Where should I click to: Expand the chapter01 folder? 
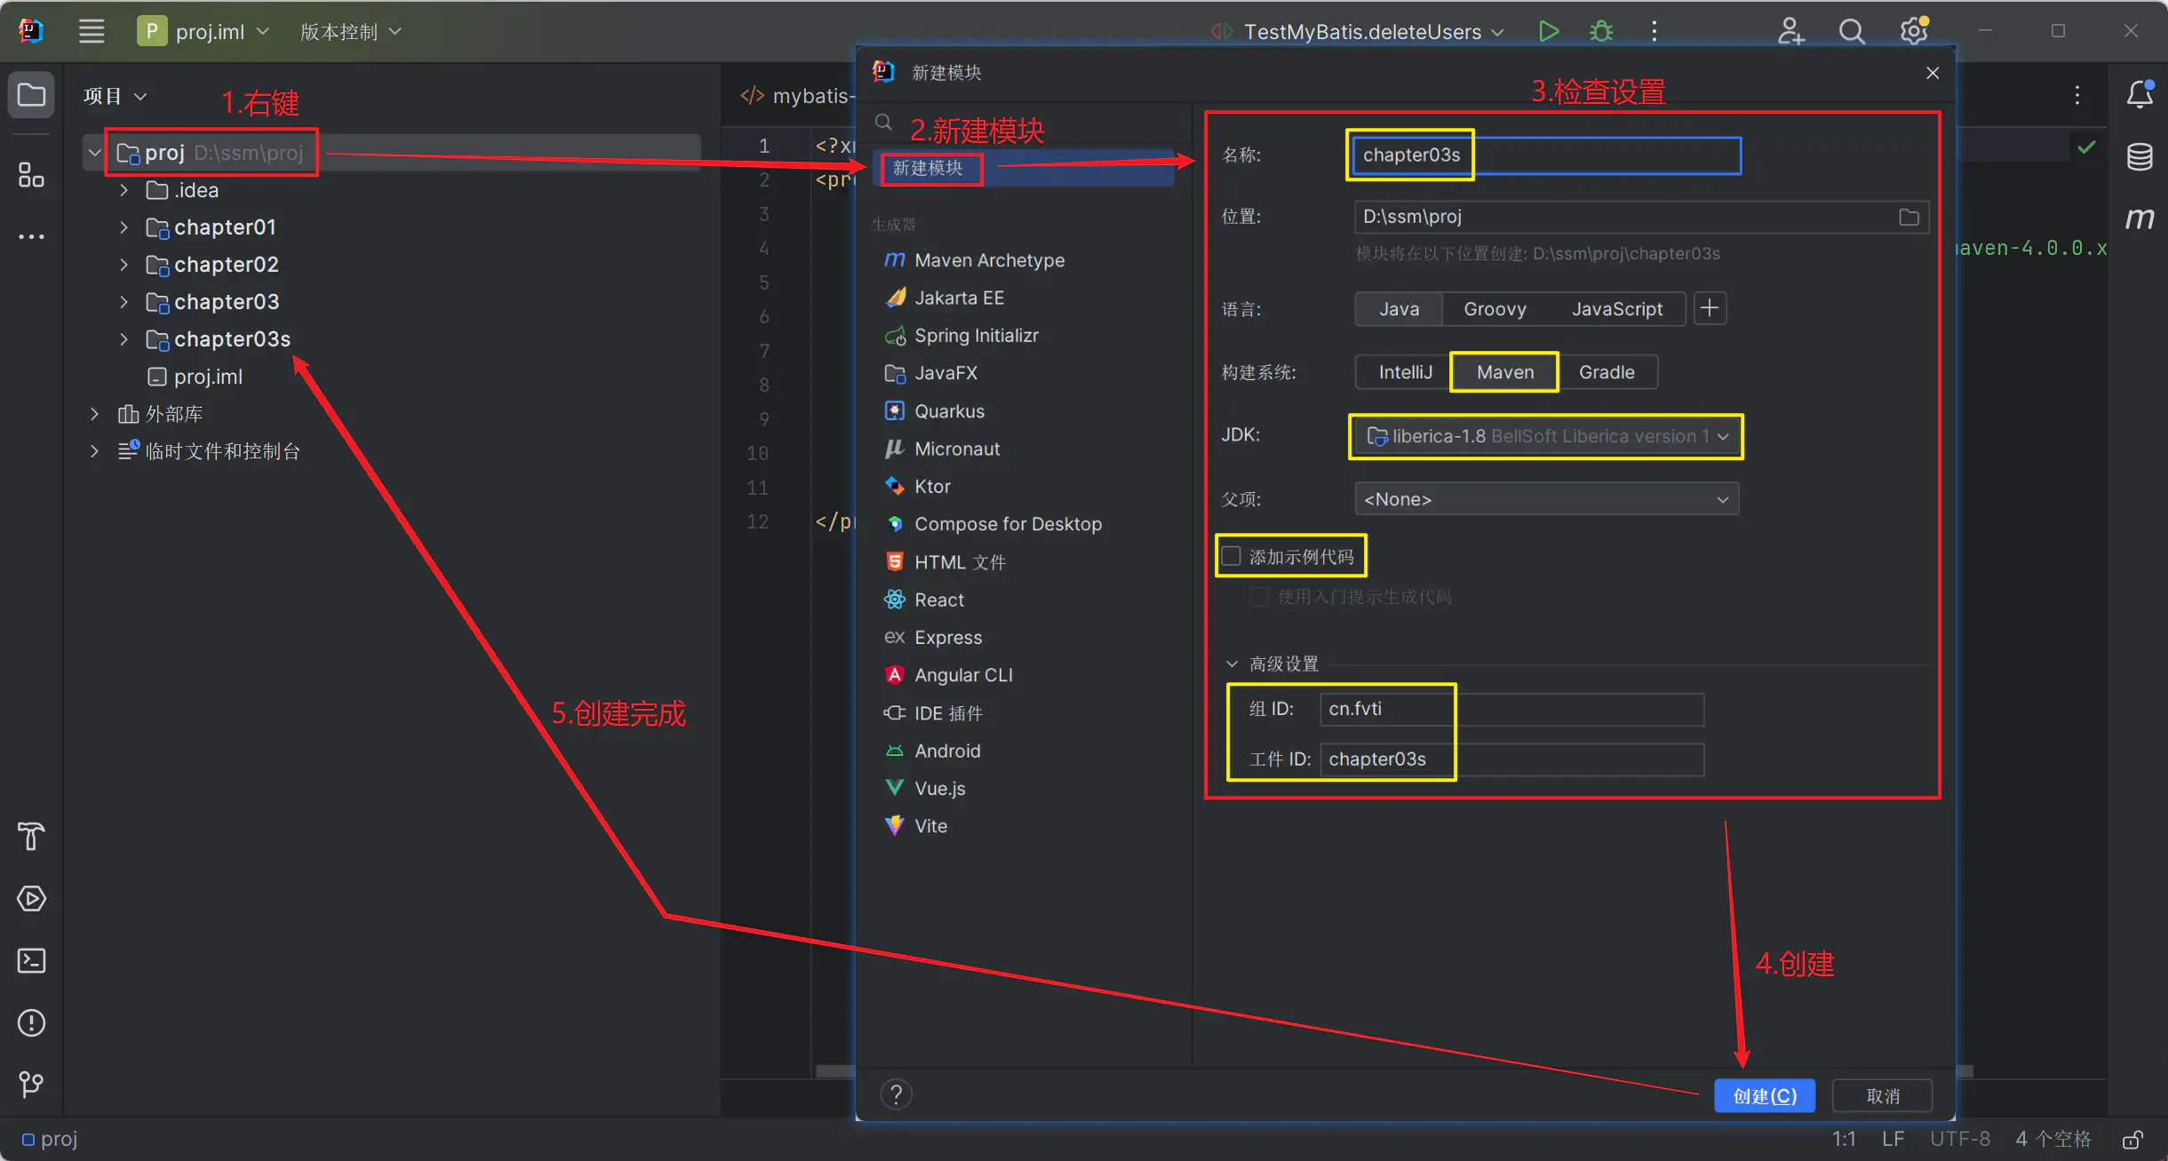point(124,227)
